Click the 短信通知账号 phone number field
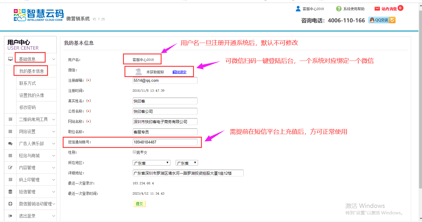Image resolution: width=422 pixels, height=222 pixels. 165,142
